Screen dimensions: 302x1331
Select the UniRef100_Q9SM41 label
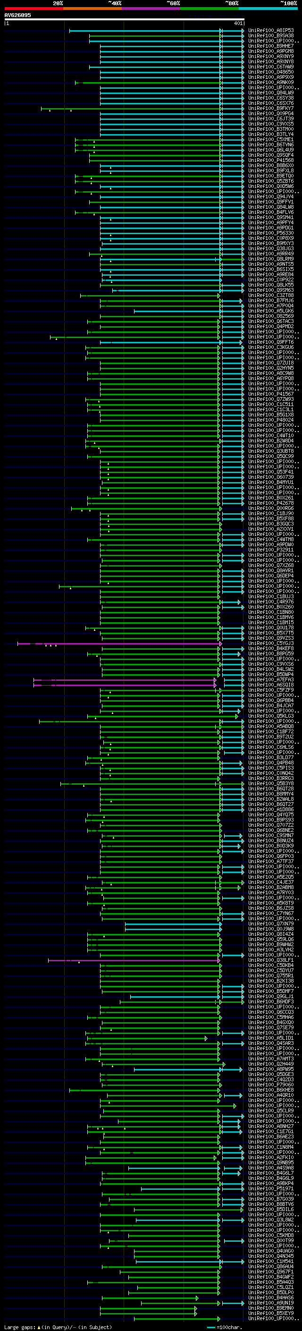[x=270, y=217]
